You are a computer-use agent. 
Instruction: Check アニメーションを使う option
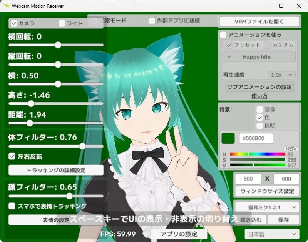(223, 35)
